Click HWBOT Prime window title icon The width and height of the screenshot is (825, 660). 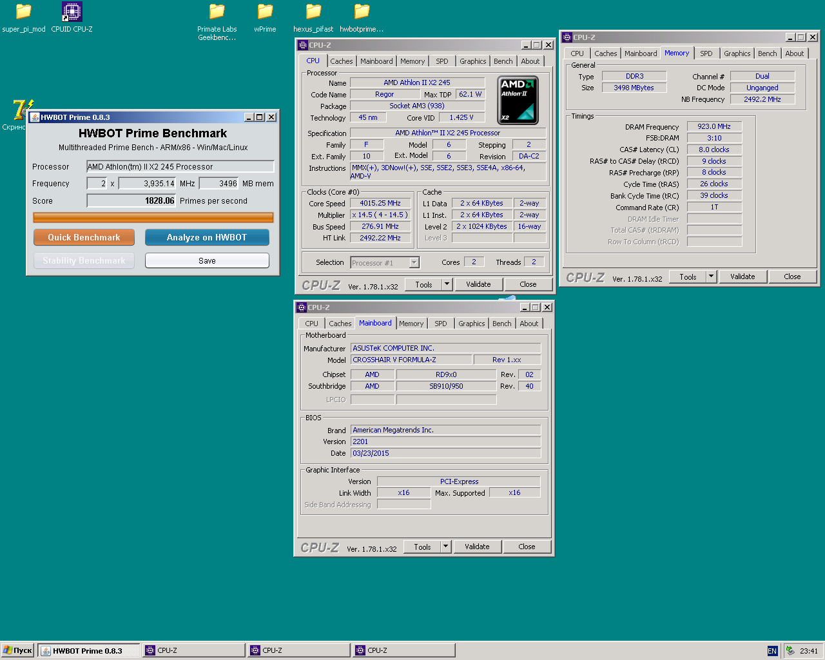point(35,117)
